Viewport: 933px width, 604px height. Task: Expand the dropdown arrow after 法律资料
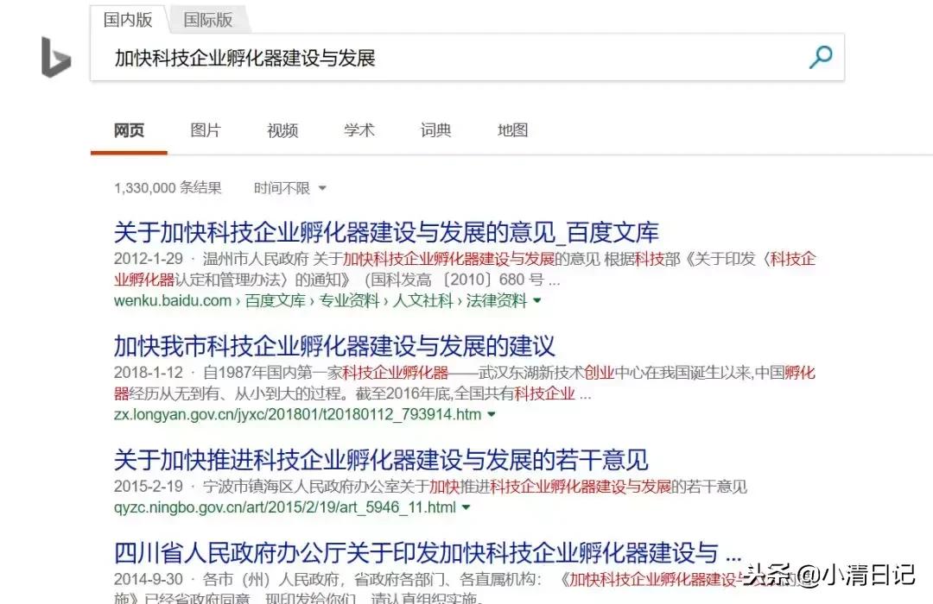537,301
